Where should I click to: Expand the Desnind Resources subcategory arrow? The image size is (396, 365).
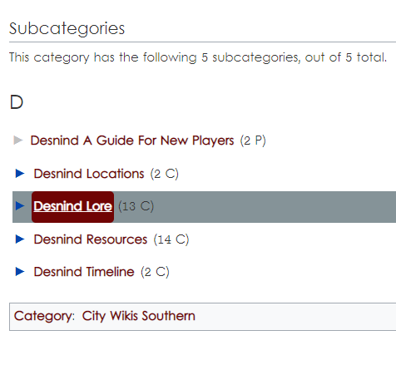point(20,239)
